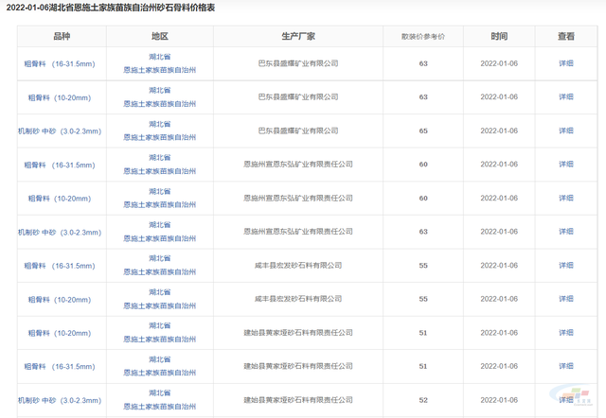The height and width of the screenshot is (418, 606).
Task: Open 详细 for 咸丰县宏发砂石料 16-31.5mm row
Action: tap(565, 266)
